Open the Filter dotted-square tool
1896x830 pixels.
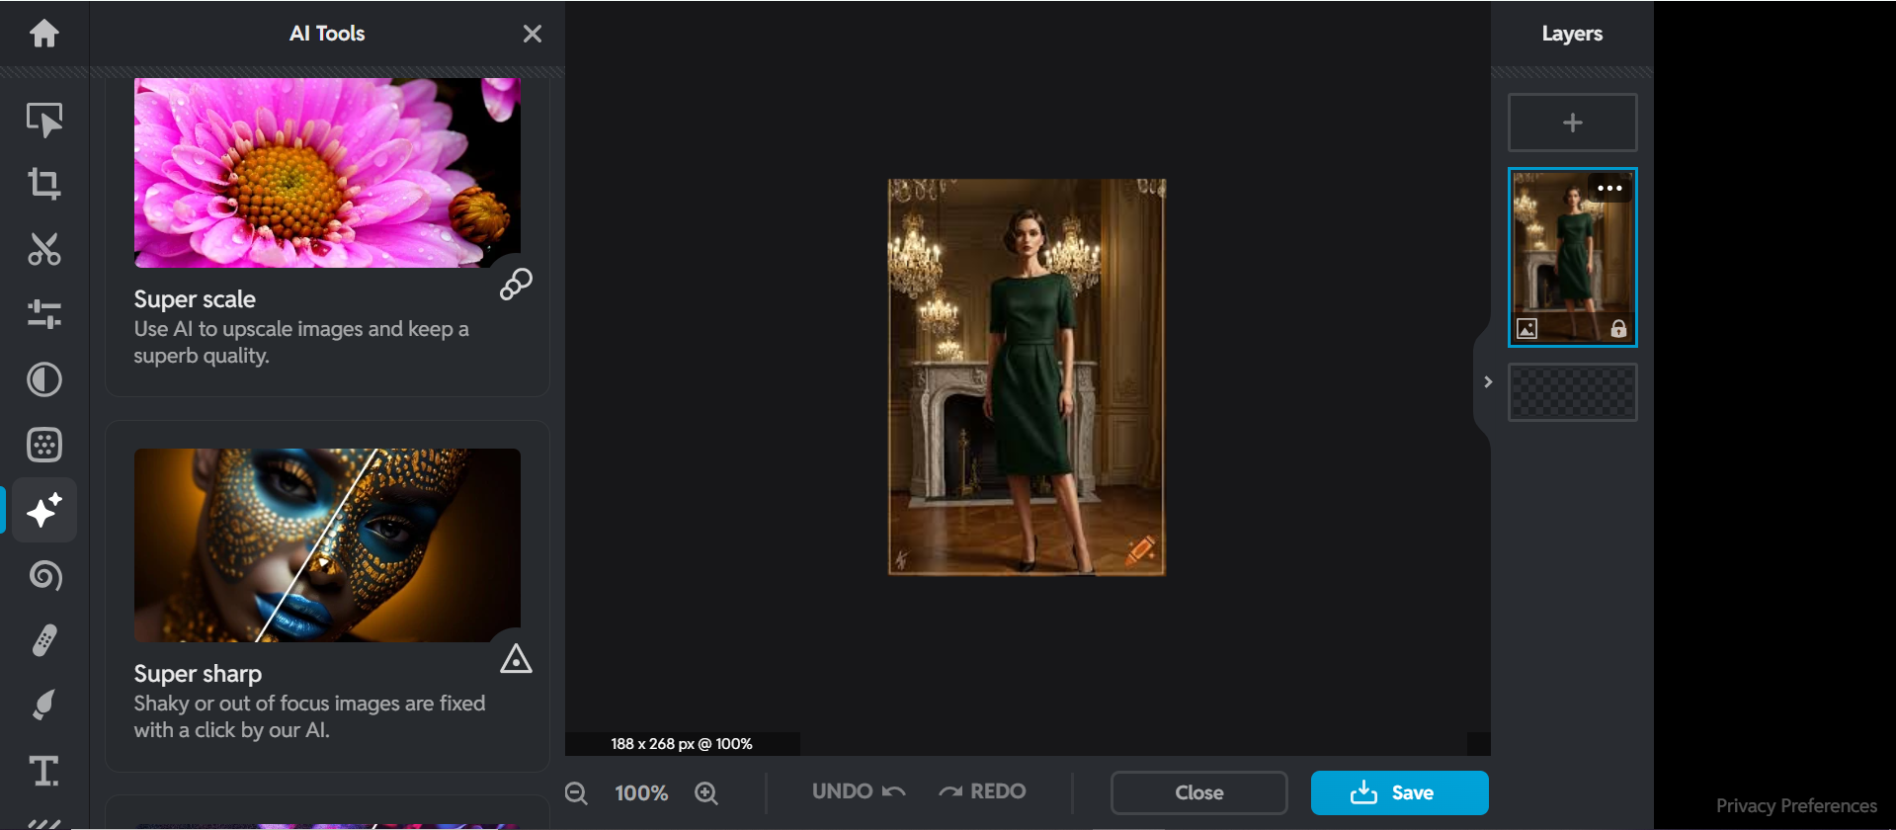click(44, 445)
